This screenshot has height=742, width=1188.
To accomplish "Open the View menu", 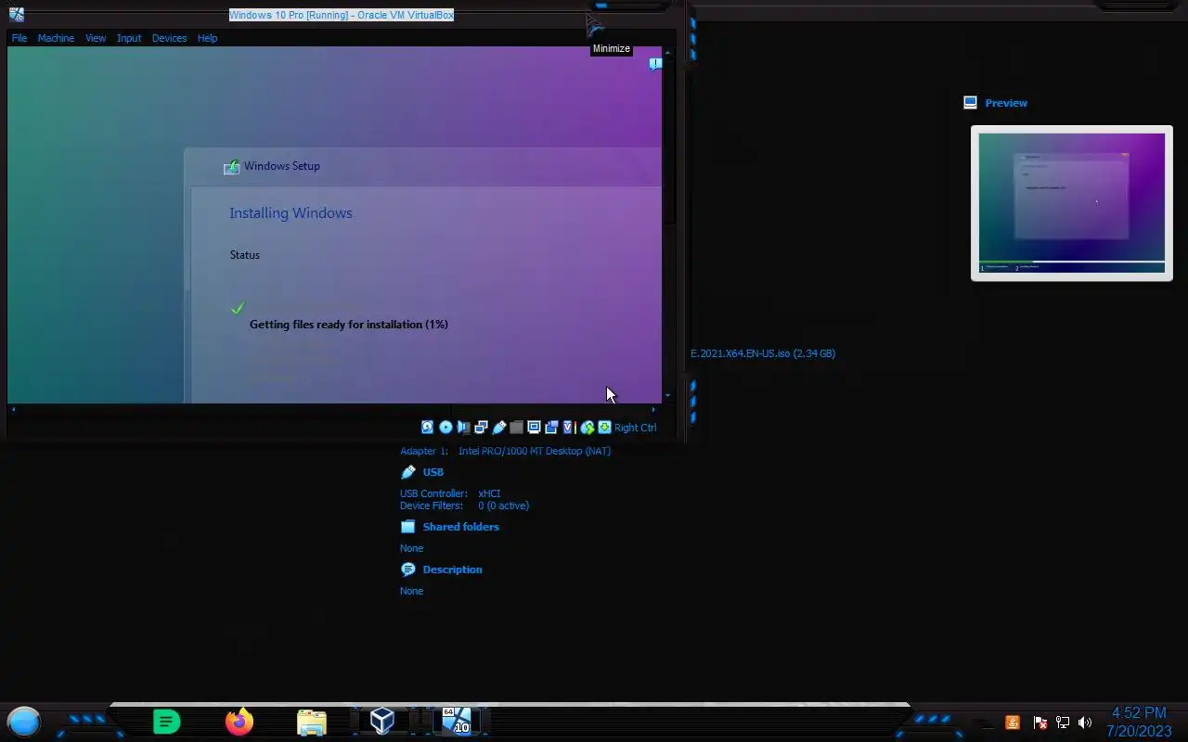I will (x=96, y=38).
